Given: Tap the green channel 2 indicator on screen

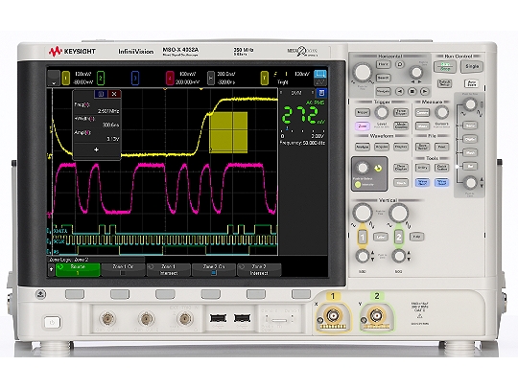Looking at the screenshot, I should click(x=101, y=79).
